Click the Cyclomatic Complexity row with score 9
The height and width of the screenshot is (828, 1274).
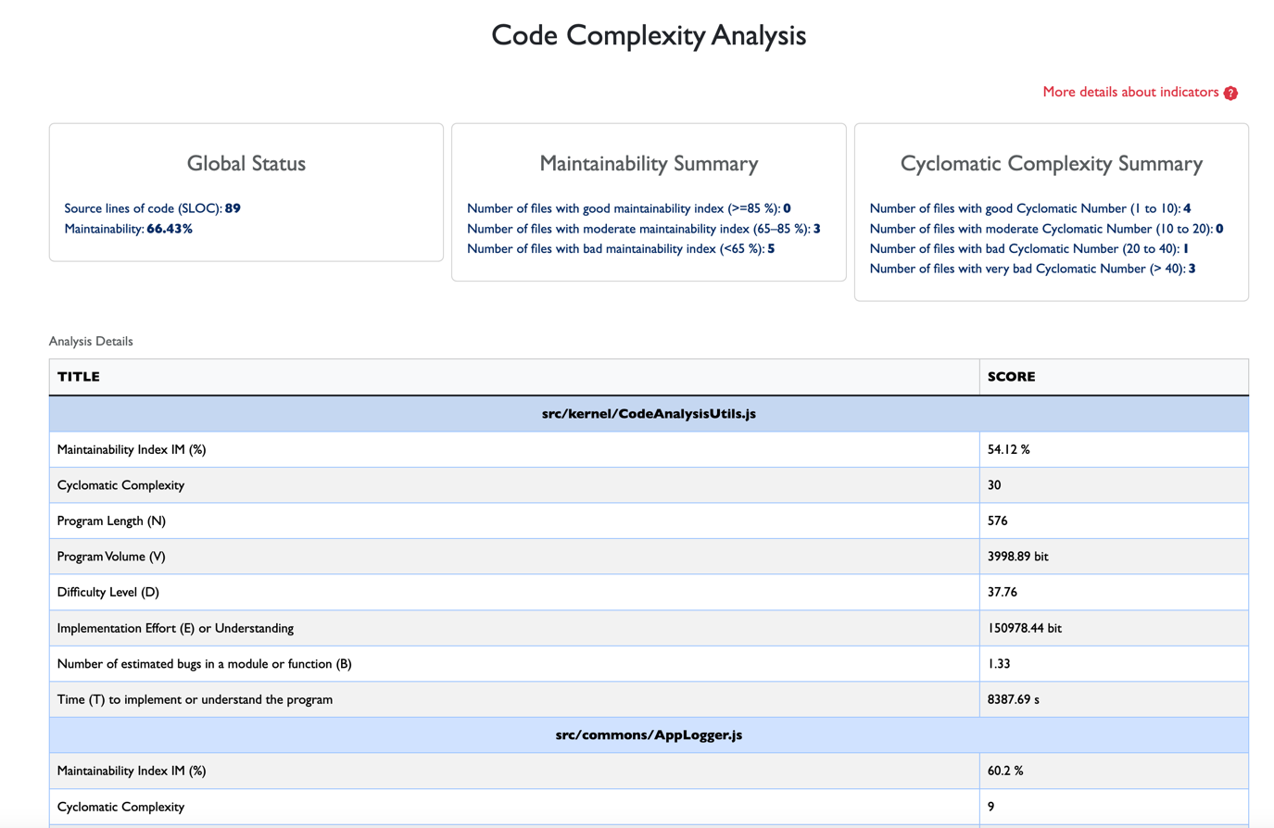649,807
